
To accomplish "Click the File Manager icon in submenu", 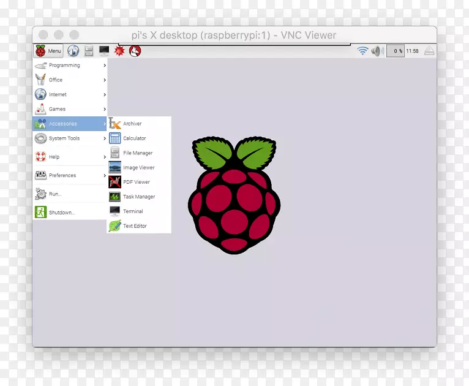I will [115, 153].
